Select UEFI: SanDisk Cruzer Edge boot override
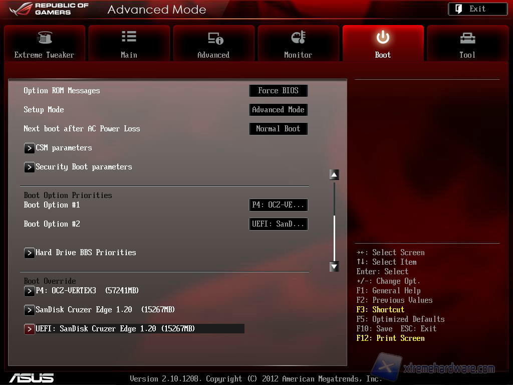 (115, 329)
